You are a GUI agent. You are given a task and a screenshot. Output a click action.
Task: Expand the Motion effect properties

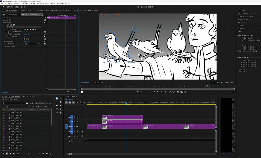coord(3,20)
